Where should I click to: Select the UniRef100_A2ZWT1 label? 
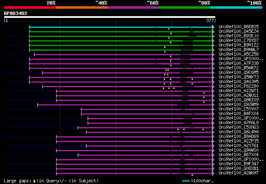pos(239,91)
